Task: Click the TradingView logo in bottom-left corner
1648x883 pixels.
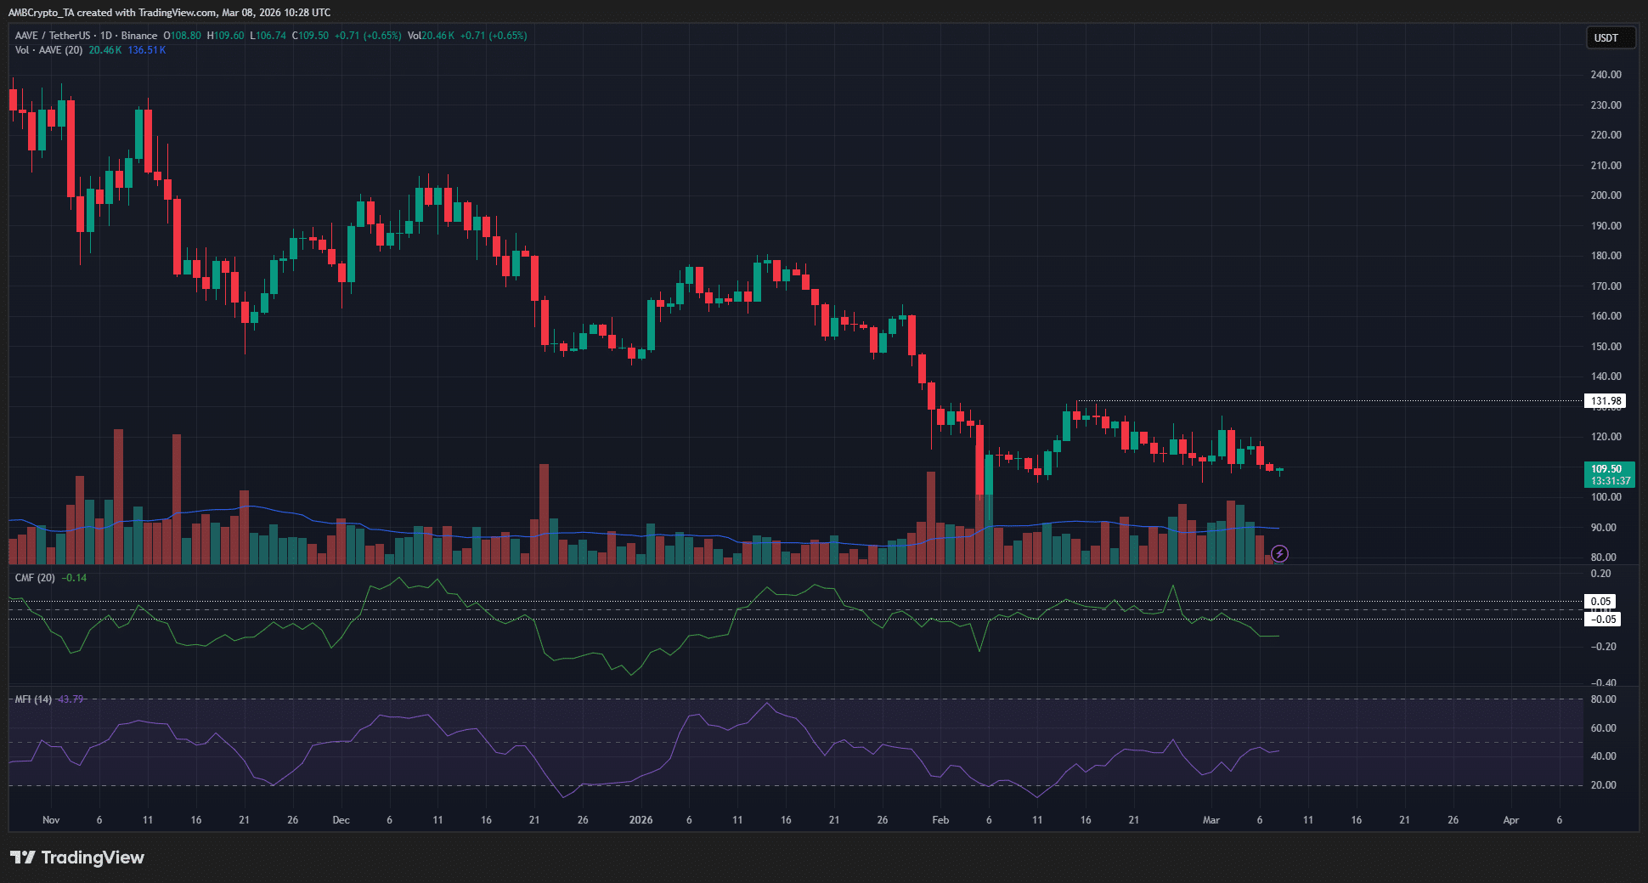Action: tap(78, 858)
